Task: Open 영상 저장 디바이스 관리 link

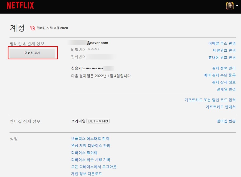Action: click(91, 146)
